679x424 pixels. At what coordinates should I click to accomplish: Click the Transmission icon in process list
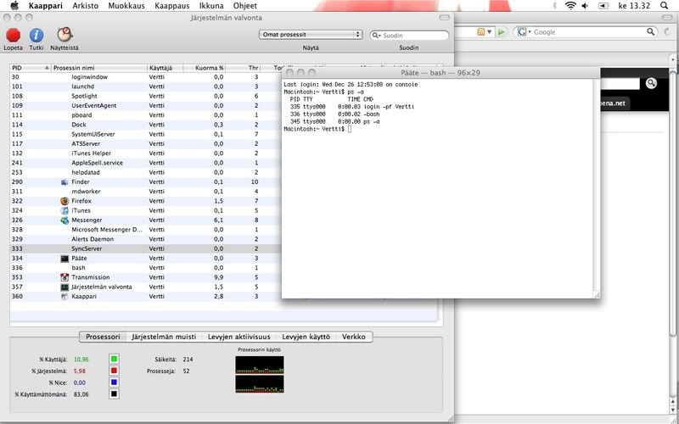click(65, 277)
